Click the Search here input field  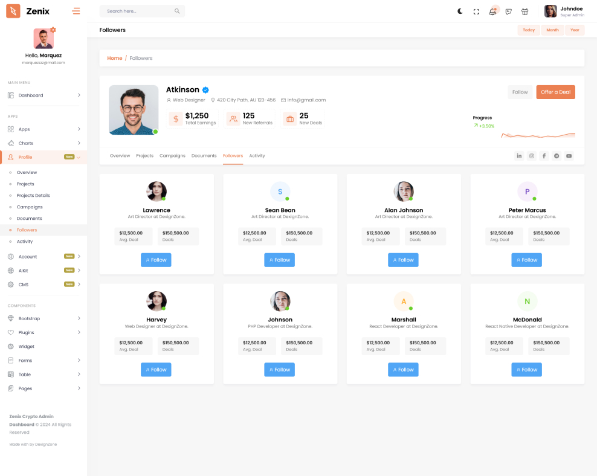(139, 11)
